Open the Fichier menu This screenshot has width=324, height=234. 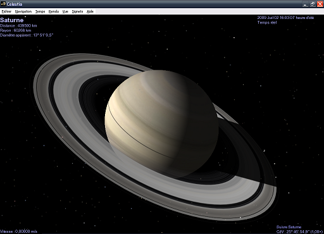click(6, 11)
